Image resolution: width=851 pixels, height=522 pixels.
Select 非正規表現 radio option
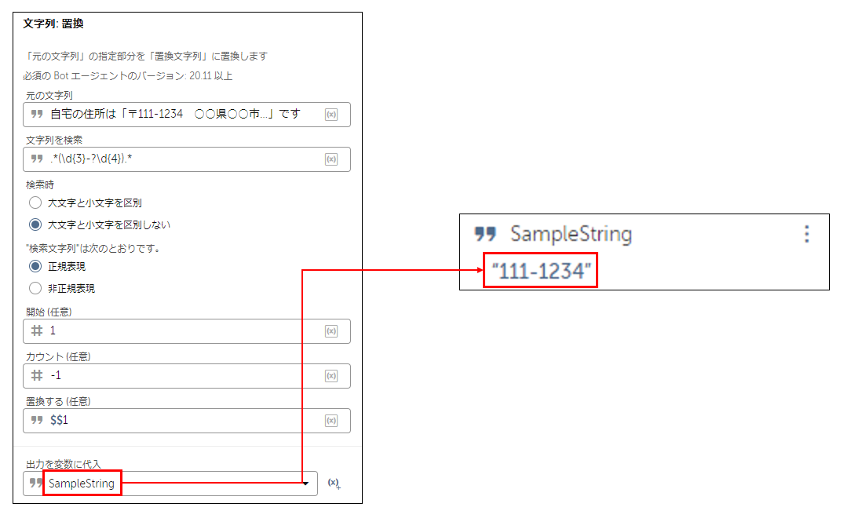click(35, 288)
